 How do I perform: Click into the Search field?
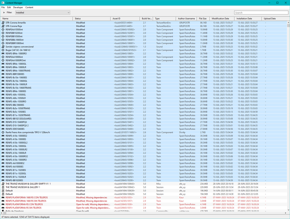261,13
